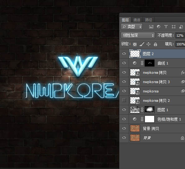Click the lock transparent pixels icon
The image size is (185, 169).
[135, 44]
